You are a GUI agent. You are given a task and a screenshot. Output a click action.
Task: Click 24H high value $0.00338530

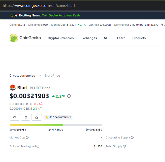(94, 130)
